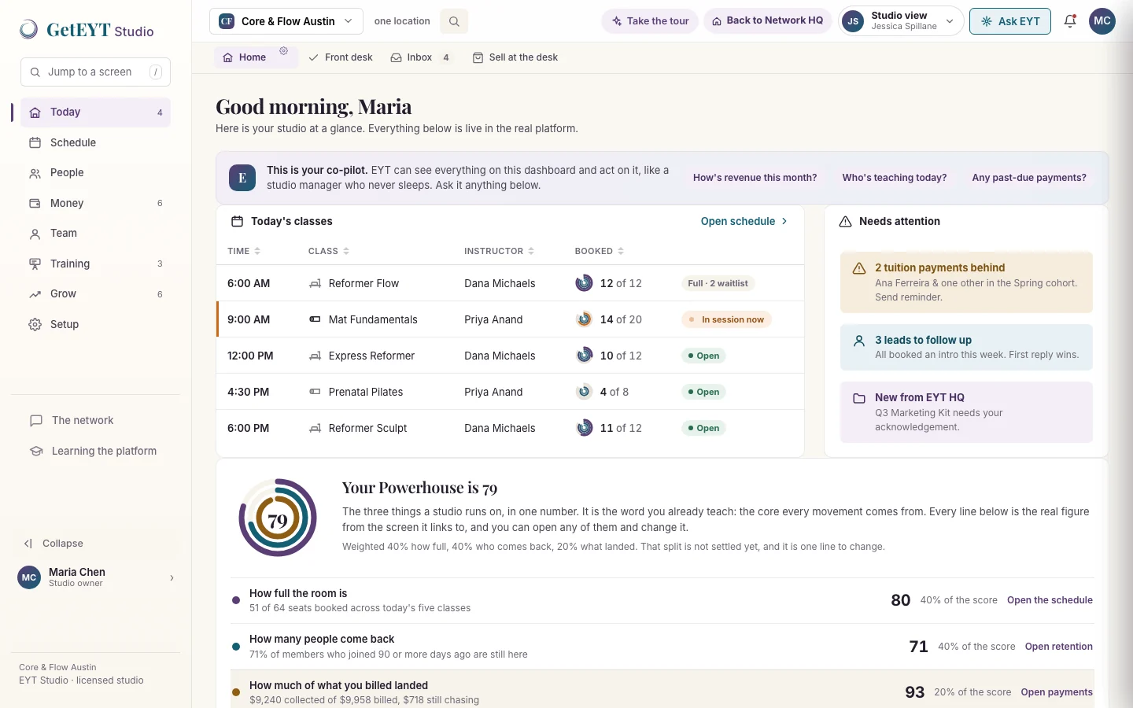
Task: Expand Maria Chen profile chevron
Action: [x=172, y=578]
